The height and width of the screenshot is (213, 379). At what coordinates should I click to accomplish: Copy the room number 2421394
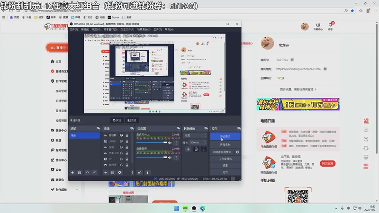[x=292, y=60]
